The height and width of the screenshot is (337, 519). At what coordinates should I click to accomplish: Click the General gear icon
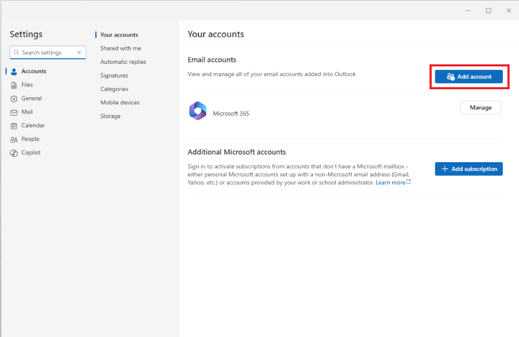[14, 99]
